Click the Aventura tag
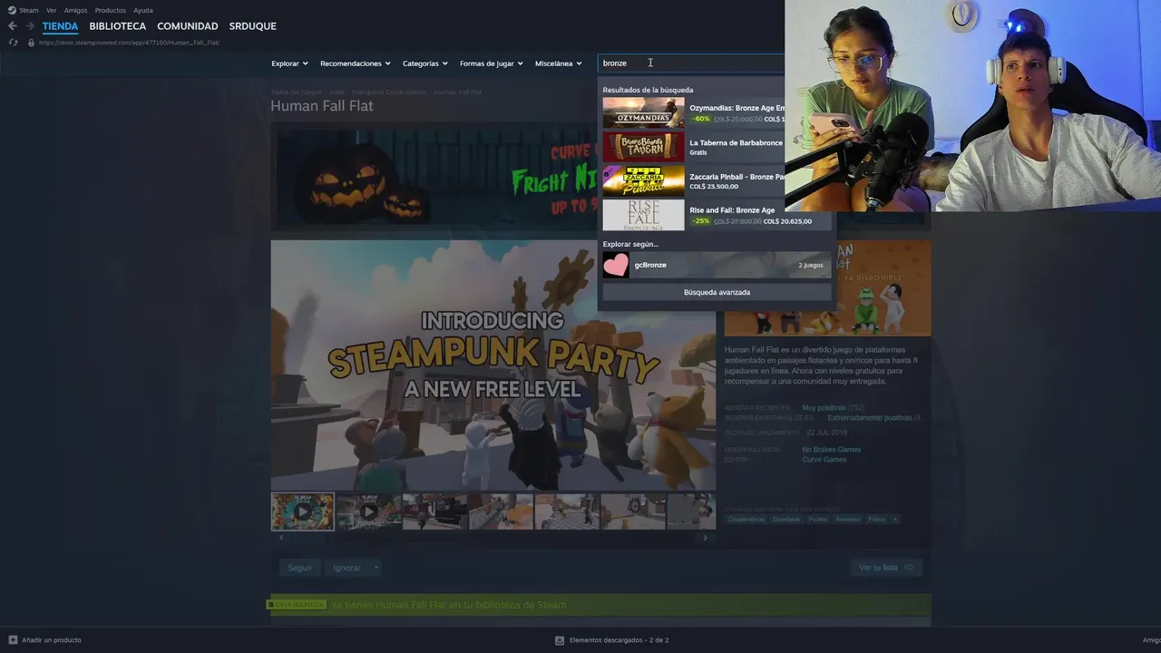Image resolution: width=1161 pixels, height=653 pixels. tap(847, 520)
